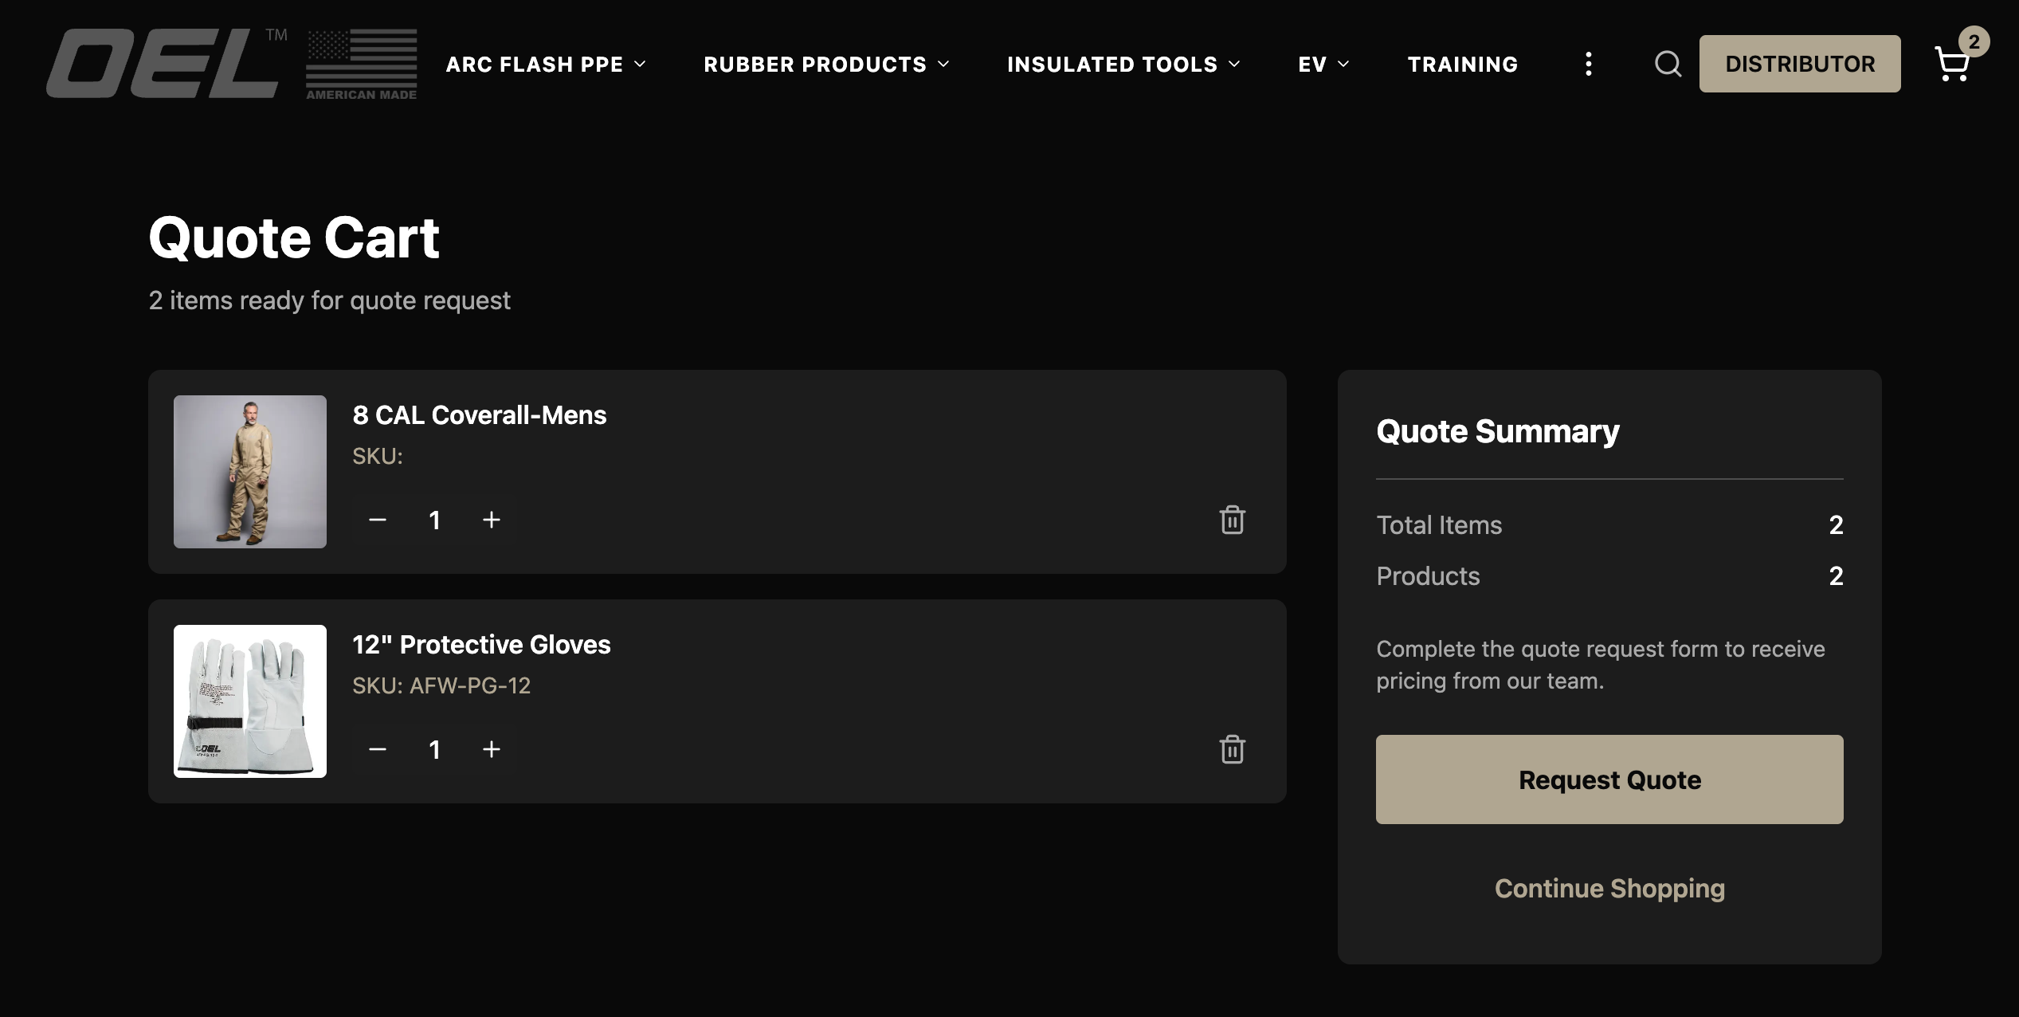Click the Quote Summary heading
The height and width of the screenshot is (1017, 2019).
coord(1498,431)
